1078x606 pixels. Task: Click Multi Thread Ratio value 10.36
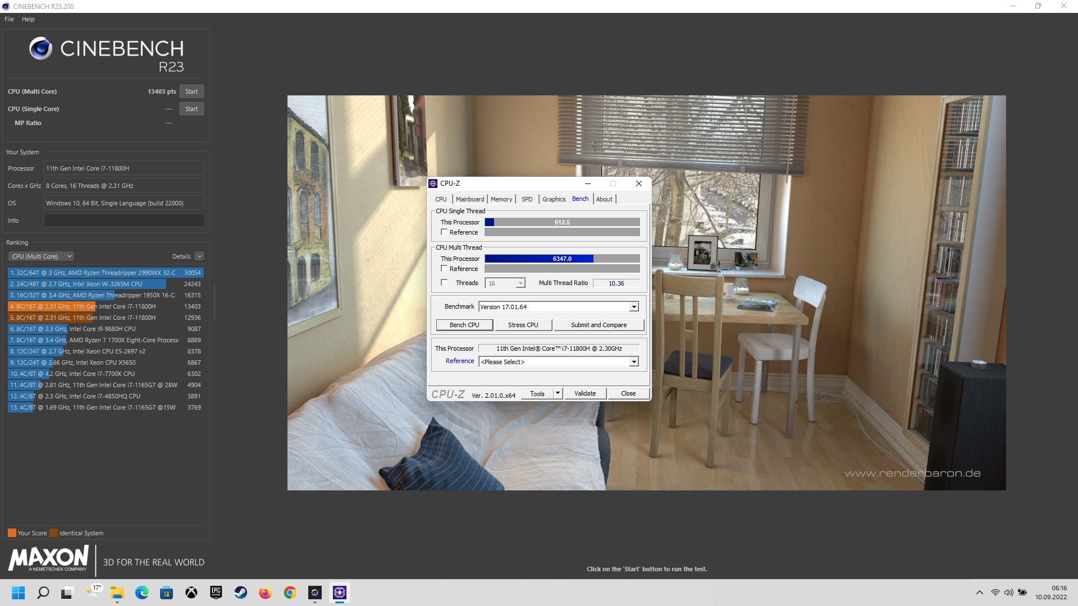[616, 283]
